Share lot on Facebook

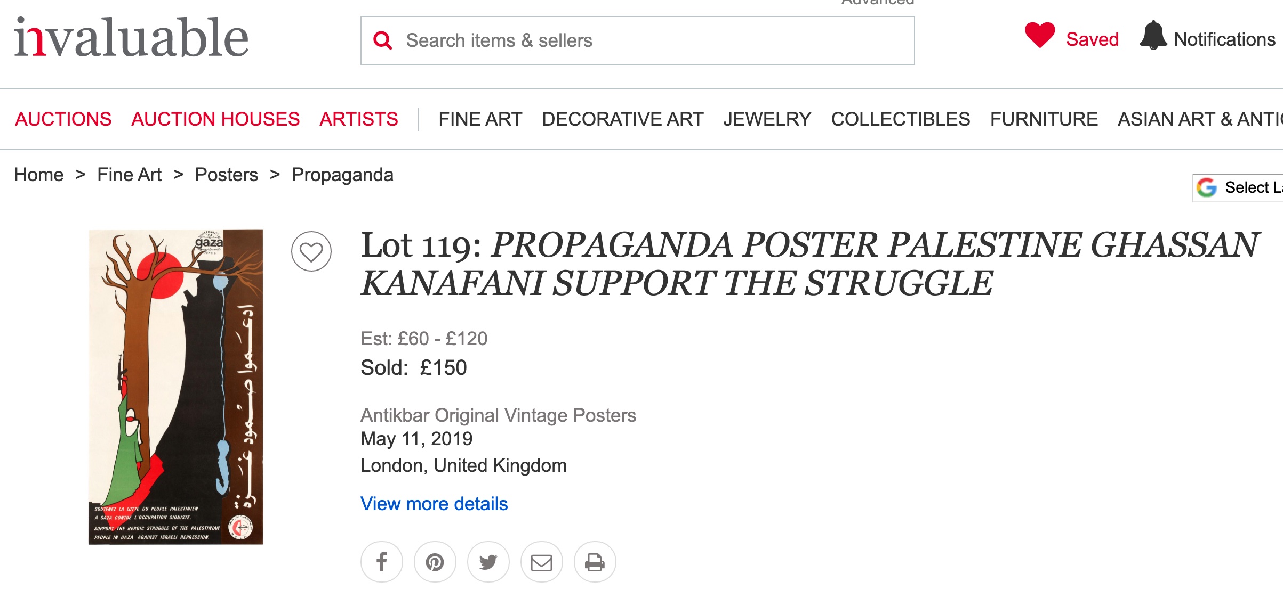[382, 562]
